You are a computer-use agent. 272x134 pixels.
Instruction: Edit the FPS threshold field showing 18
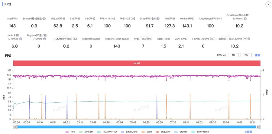[x=233, y=55]
